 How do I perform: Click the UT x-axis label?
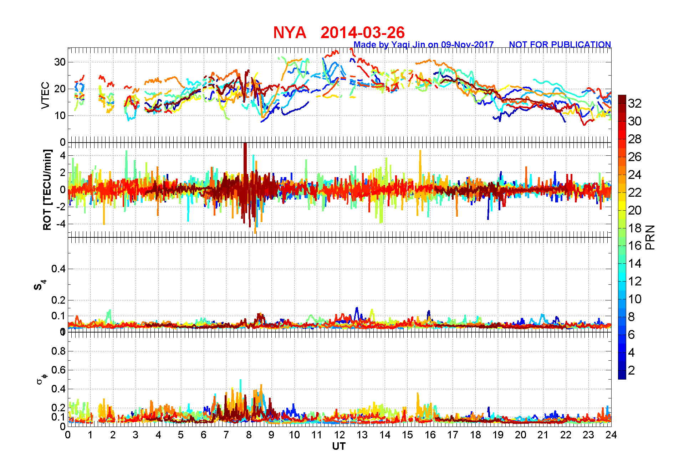339,446
